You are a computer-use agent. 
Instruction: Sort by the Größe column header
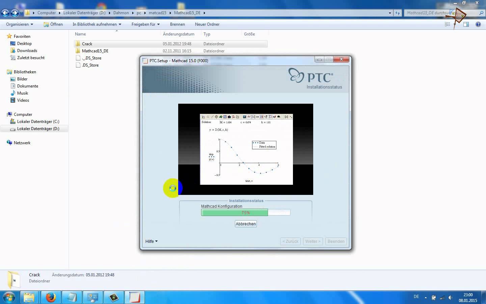[x=249, y=34]
